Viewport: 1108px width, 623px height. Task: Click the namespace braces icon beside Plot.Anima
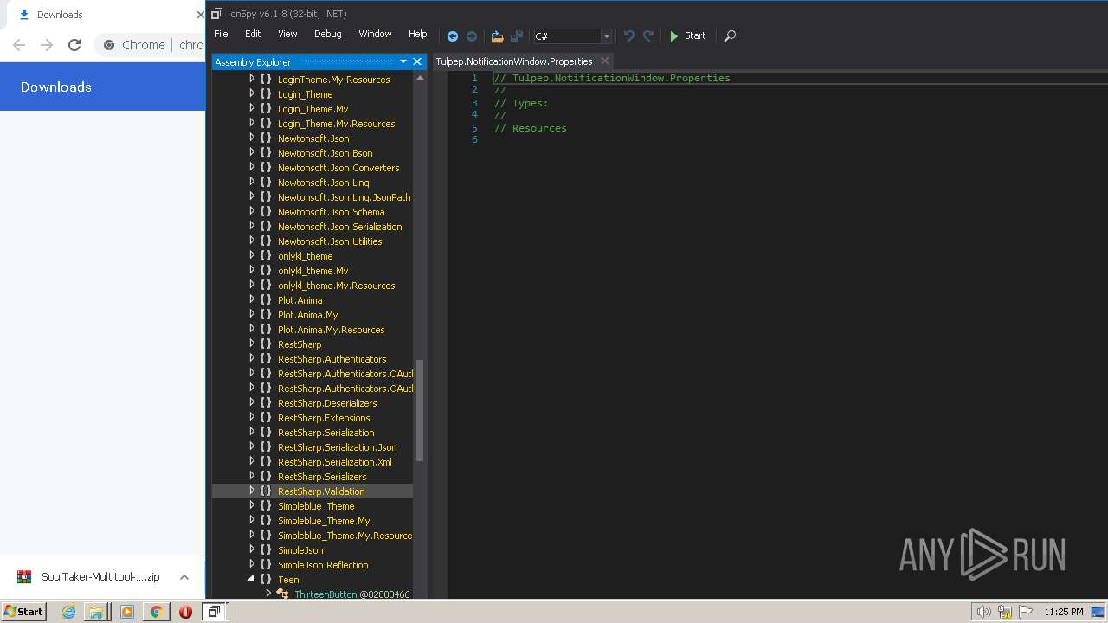pyautogui.click(x=266, y=300)
